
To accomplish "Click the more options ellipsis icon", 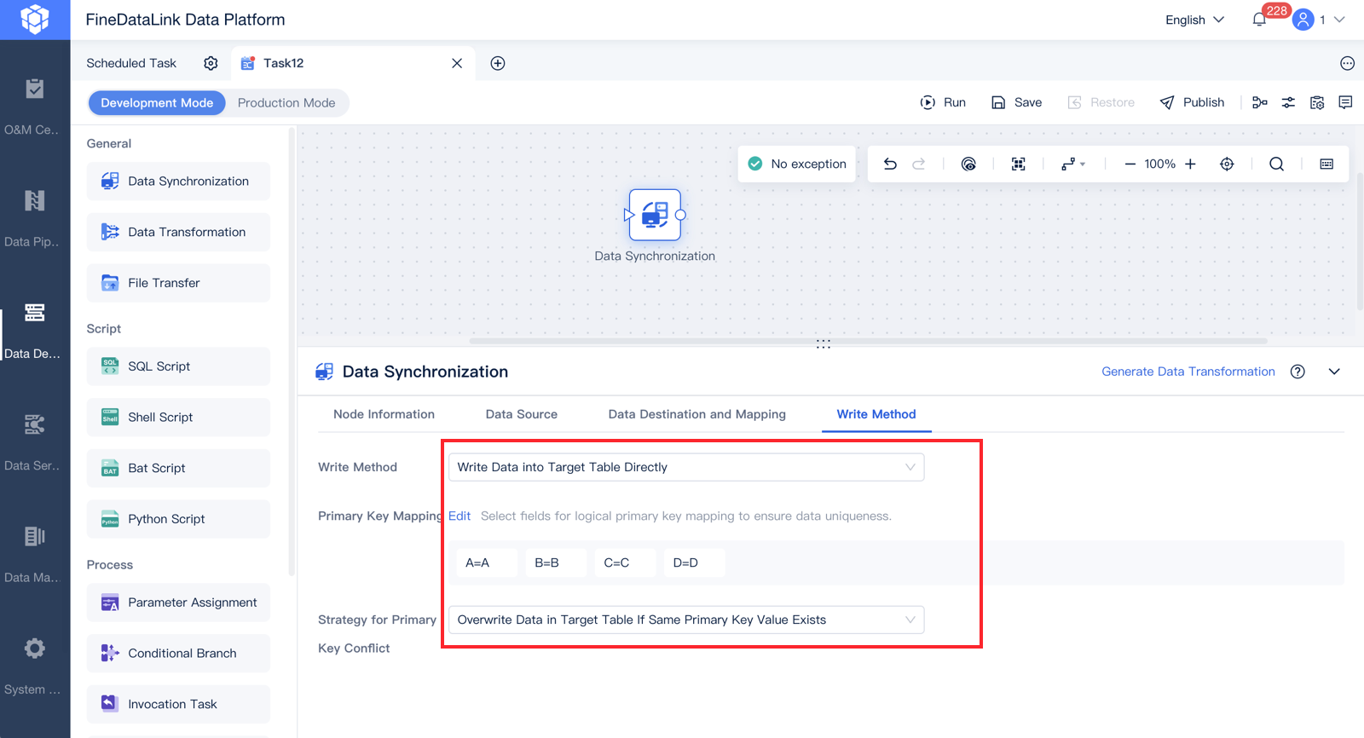I will 1347,63.
